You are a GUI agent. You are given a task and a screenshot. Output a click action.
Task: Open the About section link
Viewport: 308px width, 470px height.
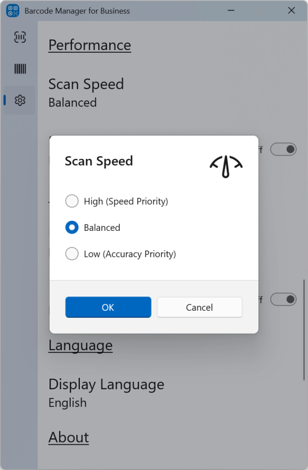click(x=68, y=437)
